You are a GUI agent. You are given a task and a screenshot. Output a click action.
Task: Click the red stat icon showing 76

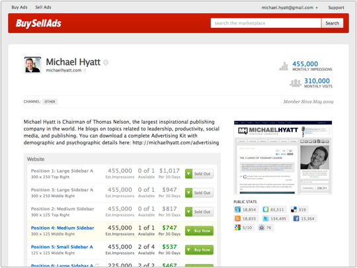tap(261, 228)
